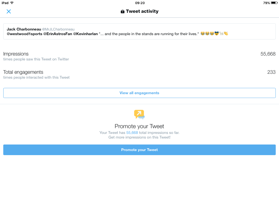Click the clapping hands emoji in tweet
279x209 pixels.
coord(226,33)
